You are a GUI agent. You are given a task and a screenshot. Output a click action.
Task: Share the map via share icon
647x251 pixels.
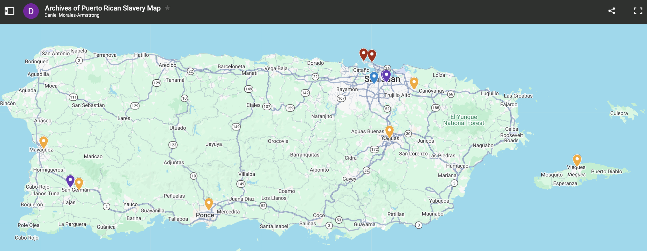pyautogui.click(x=612, y=11)
